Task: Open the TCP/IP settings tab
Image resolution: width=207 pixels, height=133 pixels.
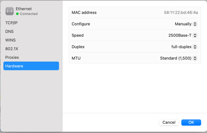Action: coord(11,23)
